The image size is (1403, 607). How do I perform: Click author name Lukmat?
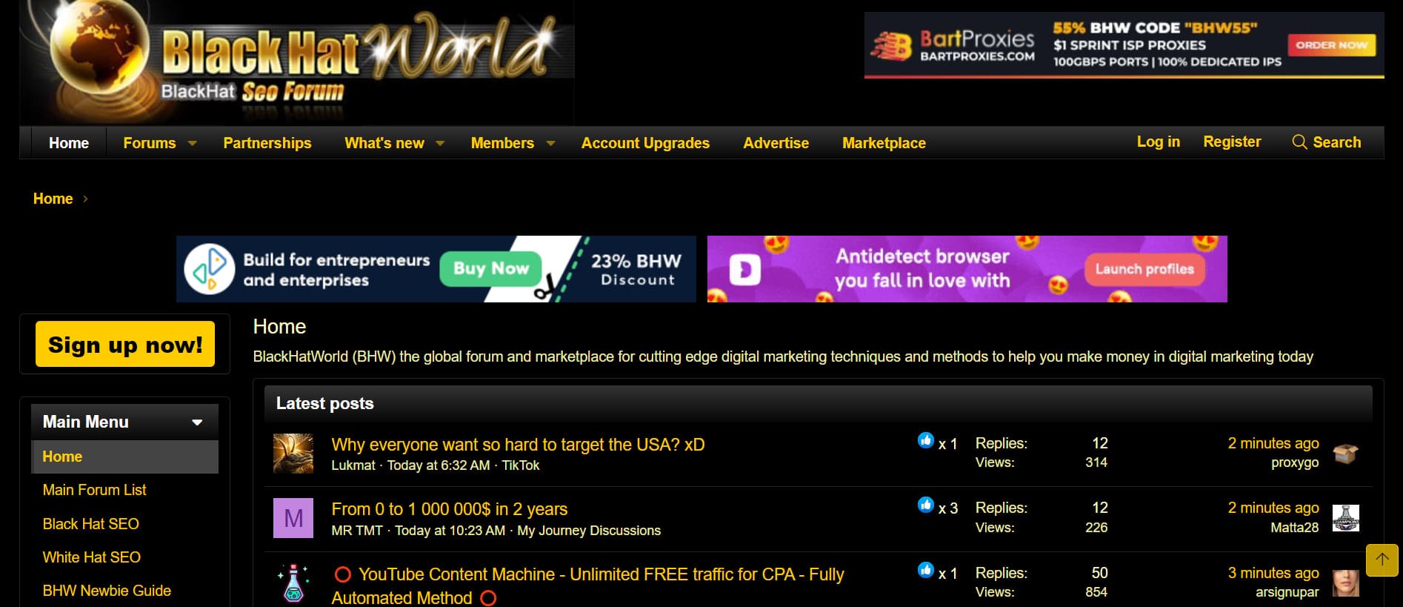353,465
